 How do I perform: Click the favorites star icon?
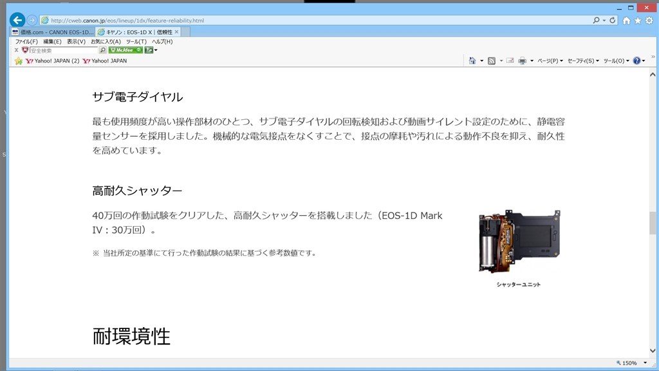pos(638,20)
